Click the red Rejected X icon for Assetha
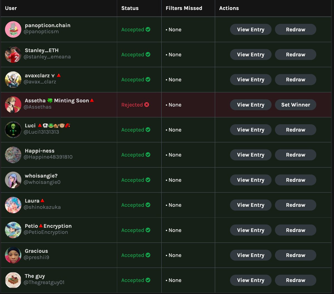334x294 pixels. [x=147, y=105]
